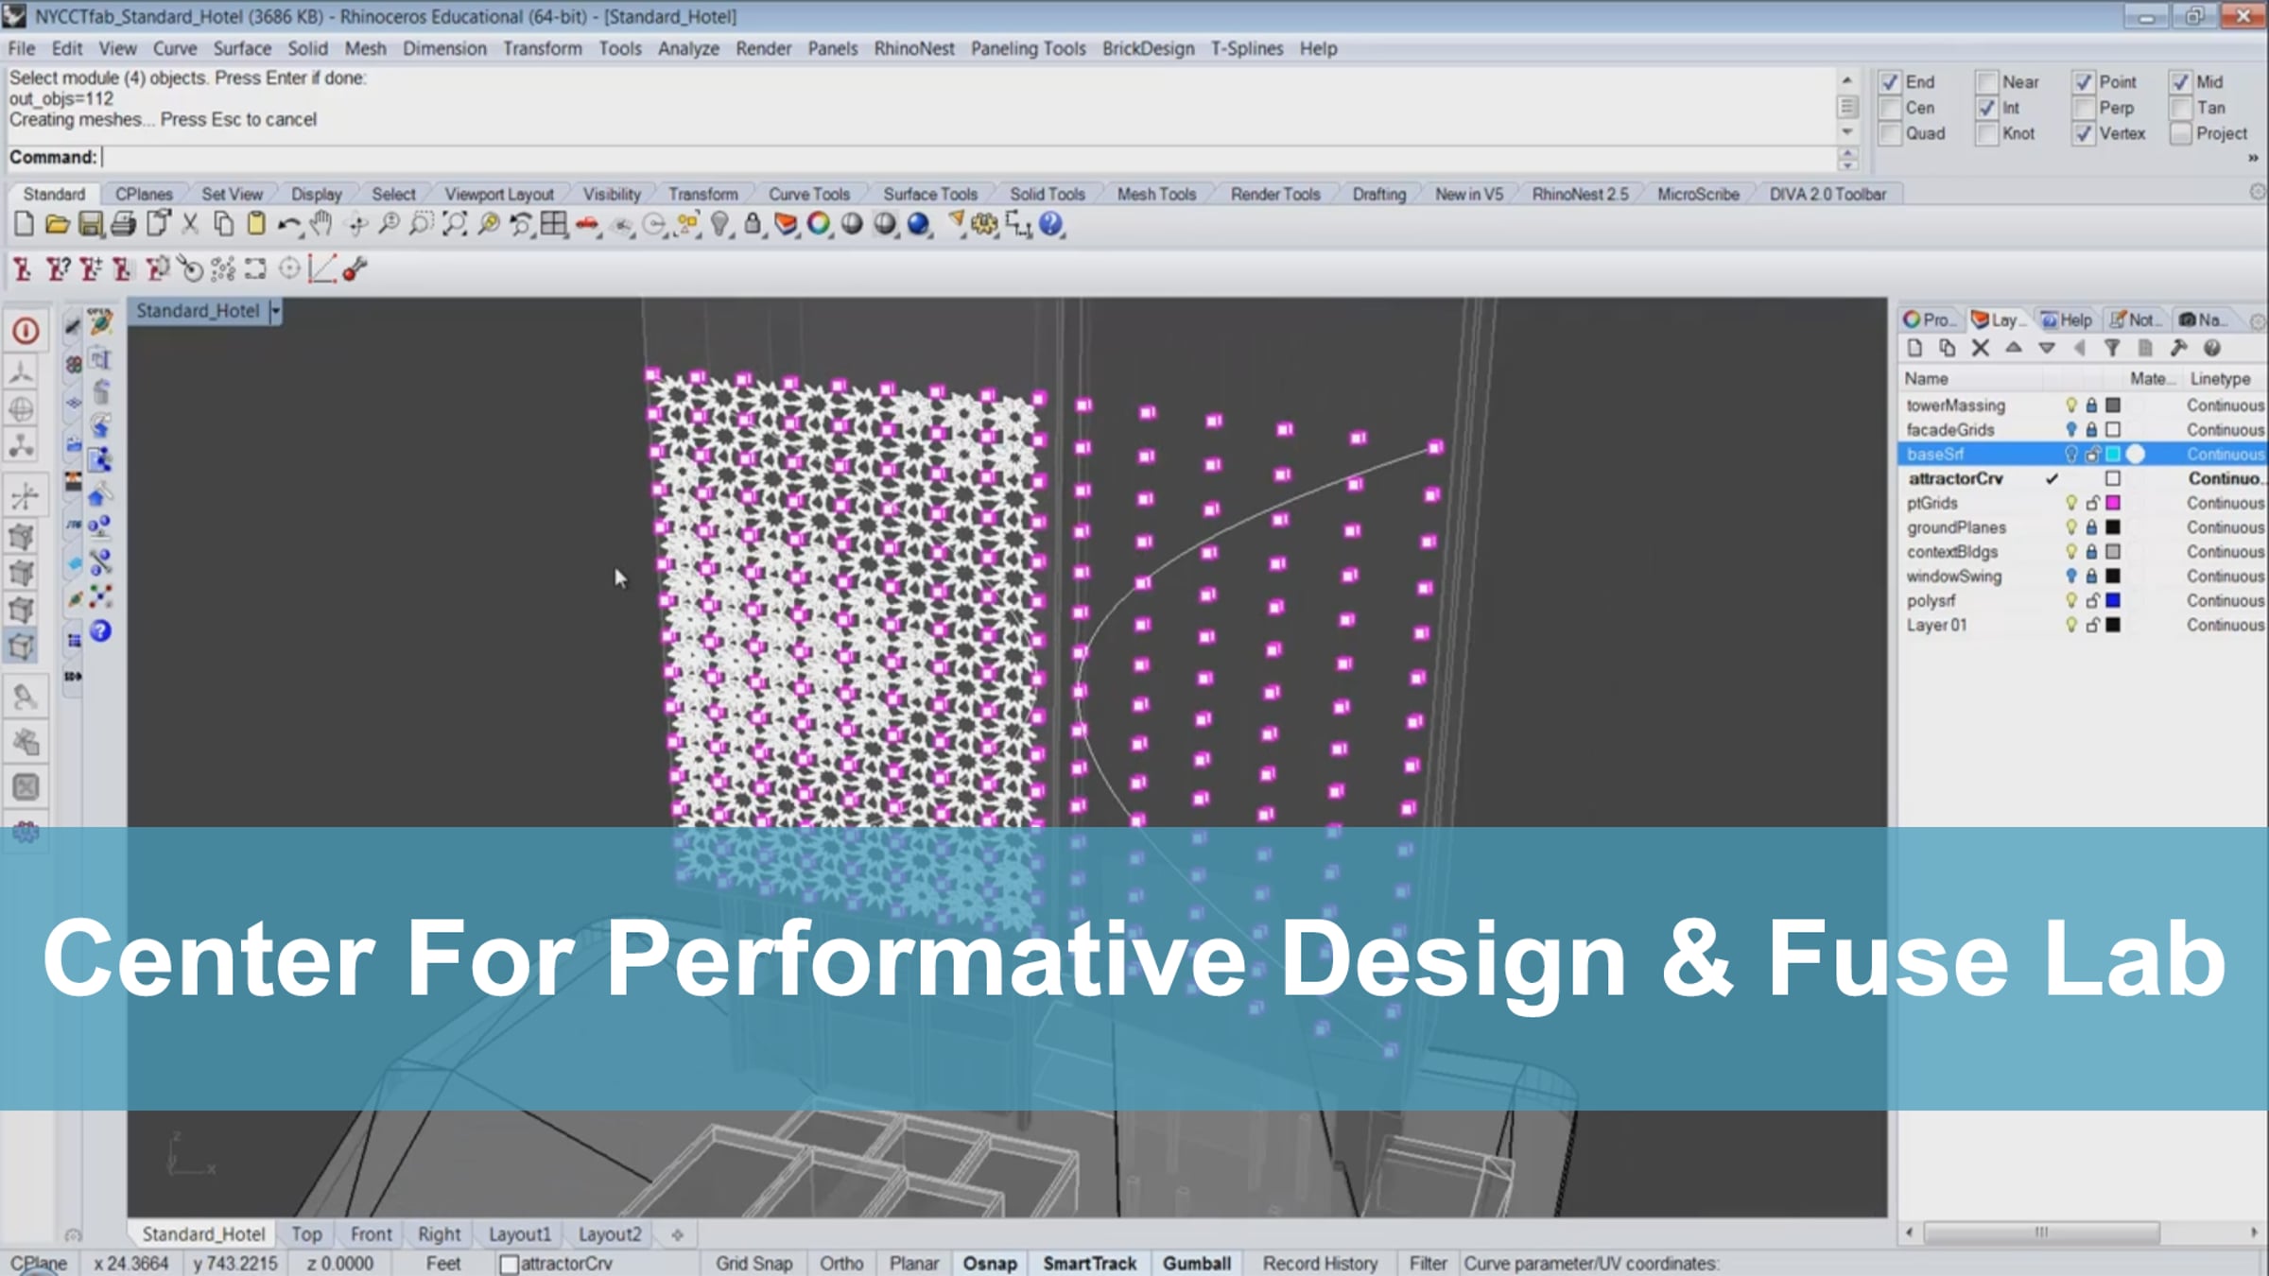Enable the Near object snap checkbox
The width and height of the screenshot is (2269, 1276).
(x=1986, y=82)
